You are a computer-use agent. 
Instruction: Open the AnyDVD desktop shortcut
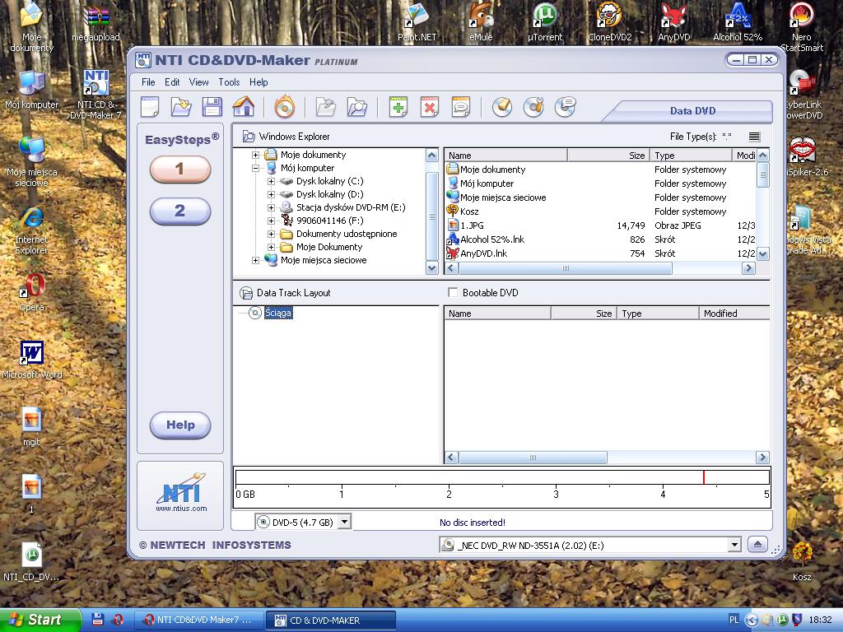[x=673, y=22]
